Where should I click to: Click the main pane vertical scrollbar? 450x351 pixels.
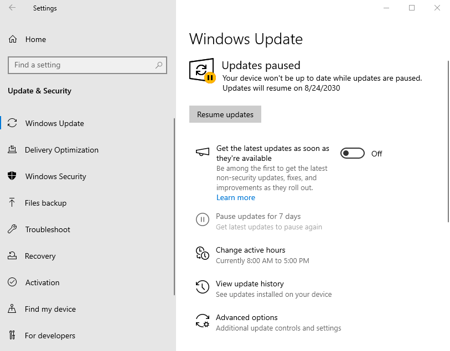point(448,142)
